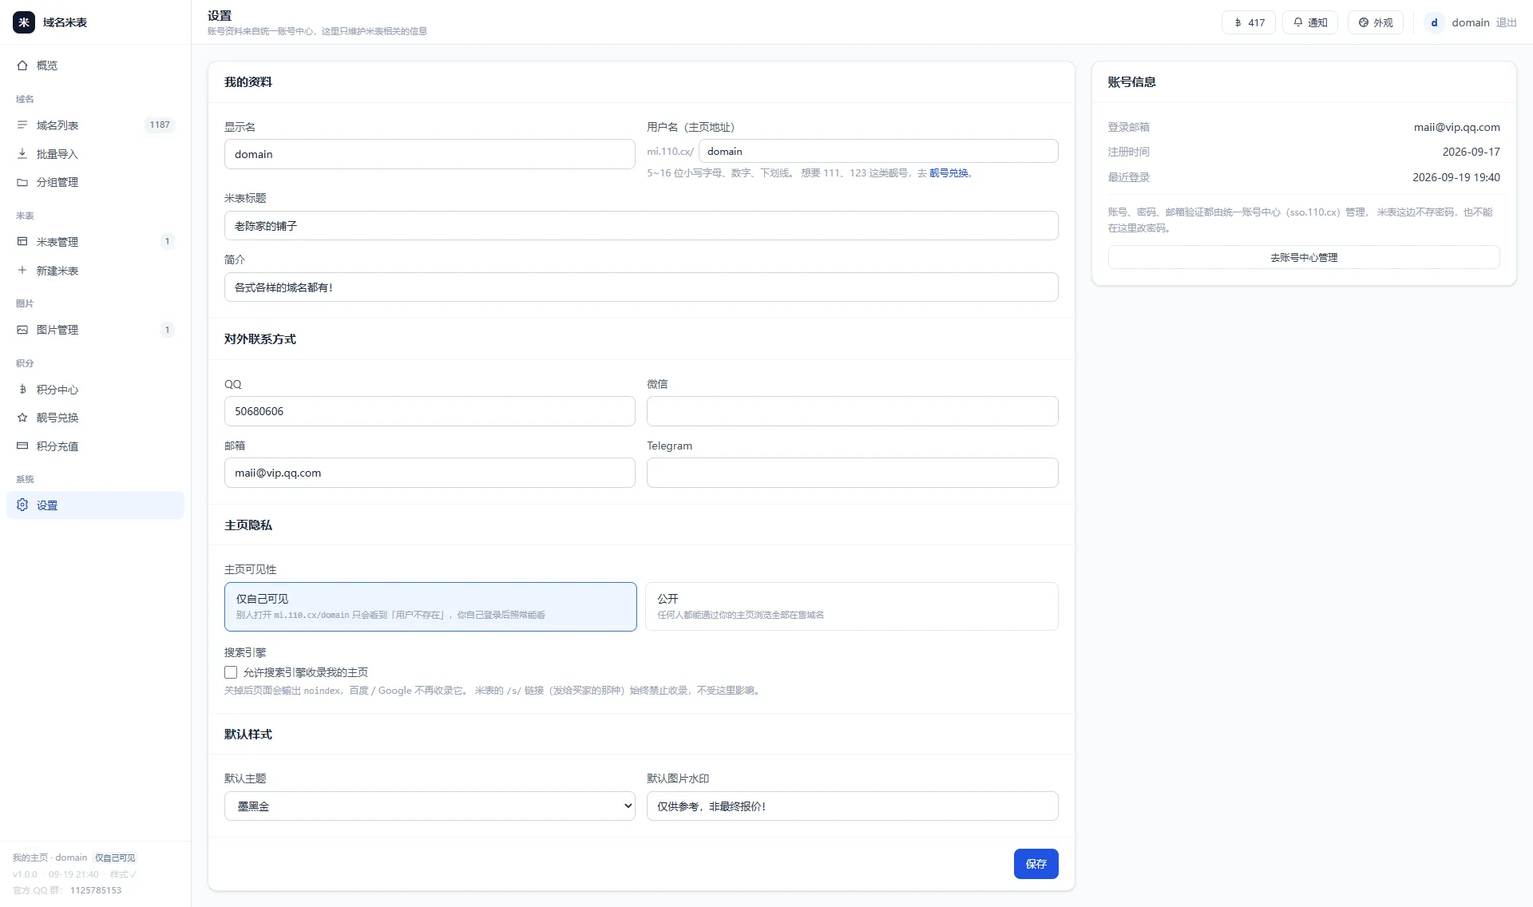Focus the 用户名 input containing domain
Viewport: 1533px width, 907px height.
coord(878,151)
